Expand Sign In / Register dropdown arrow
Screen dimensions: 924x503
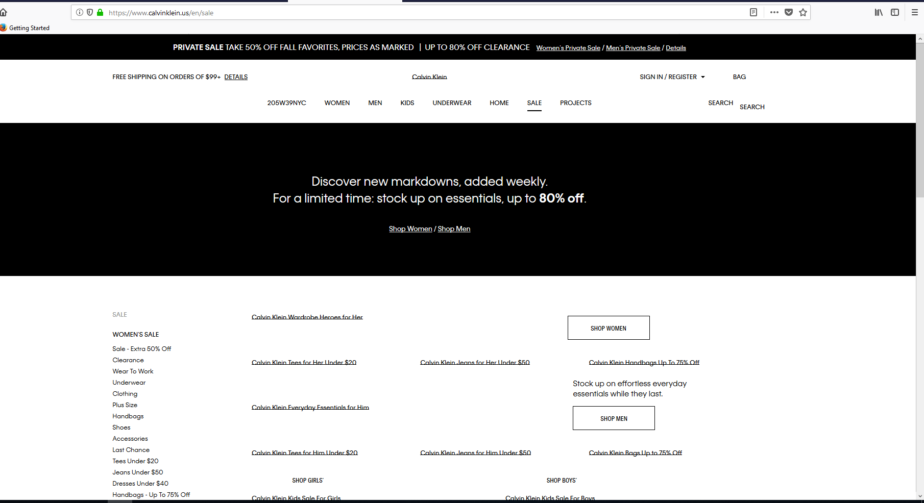coord(703,77)
